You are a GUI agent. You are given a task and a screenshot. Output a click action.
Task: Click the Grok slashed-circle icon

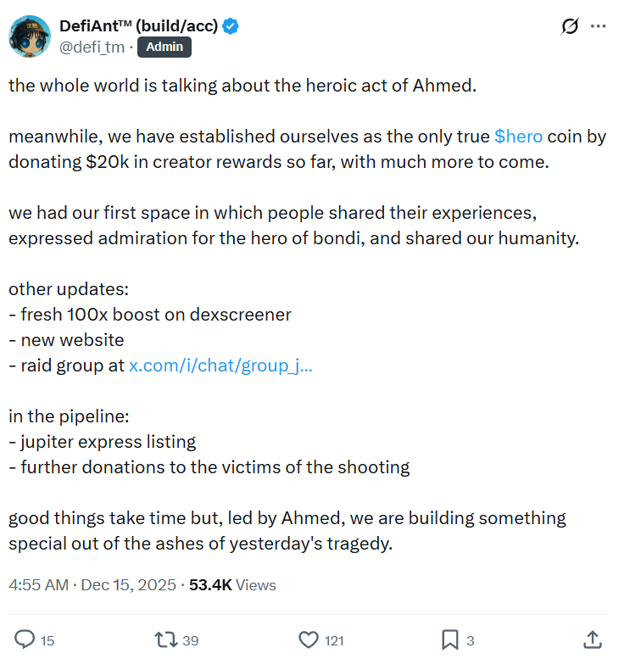click(x=570, y=26)
